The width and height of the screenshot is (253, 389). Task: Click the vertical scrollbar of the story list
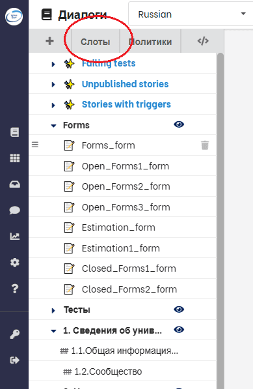(220, 221)
